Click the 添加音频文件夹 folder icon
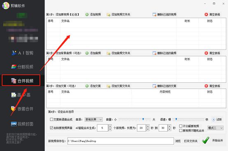Viewport: 228px width, 151px height. pyautogui.click(x=108, y=53)
